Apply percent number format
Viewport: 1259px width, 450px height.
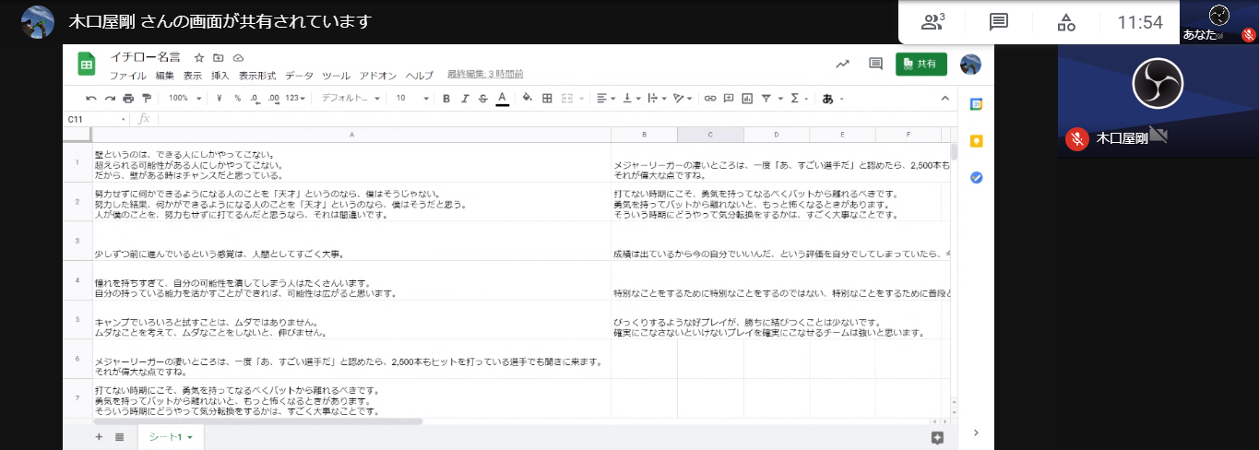[237, 98]
